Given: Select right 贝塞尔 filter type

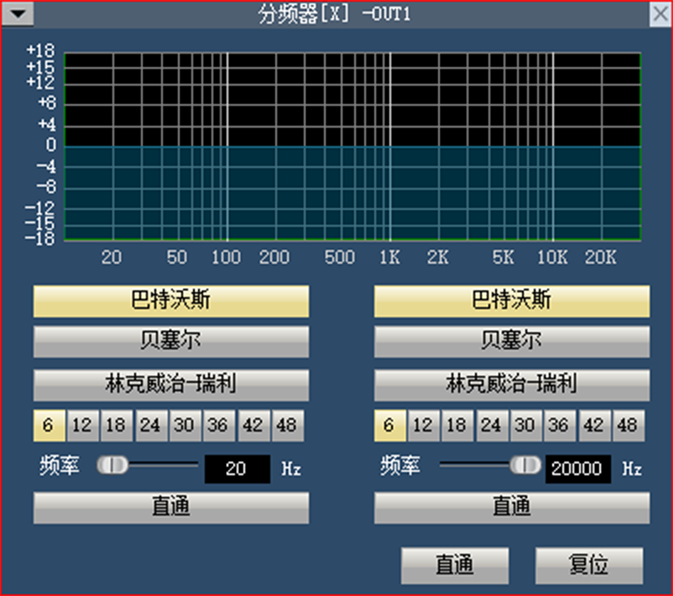Looking at the screenshot, I should pyautogui.click(x=512, y=341).
